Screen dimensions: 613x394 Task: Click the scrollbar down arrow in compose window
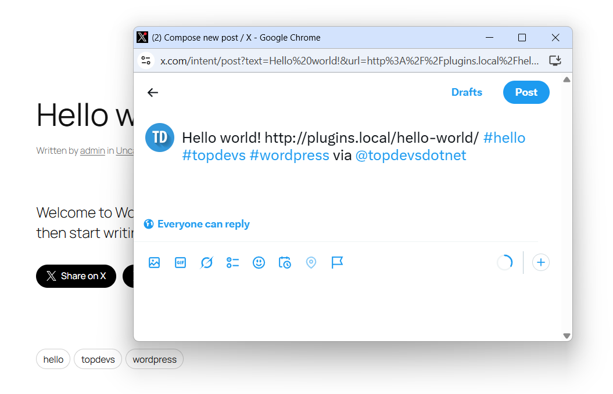tap(567, 336)
